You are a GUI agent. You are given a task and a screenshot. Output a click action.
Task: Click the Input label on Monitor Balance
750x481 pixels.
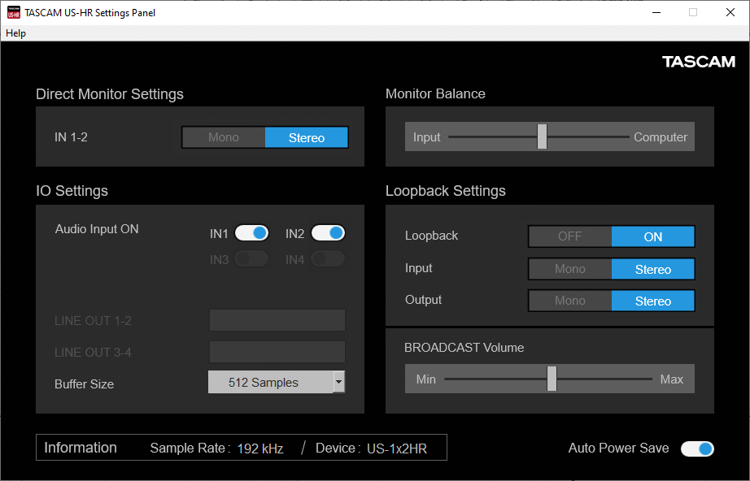tap(427, 137)
